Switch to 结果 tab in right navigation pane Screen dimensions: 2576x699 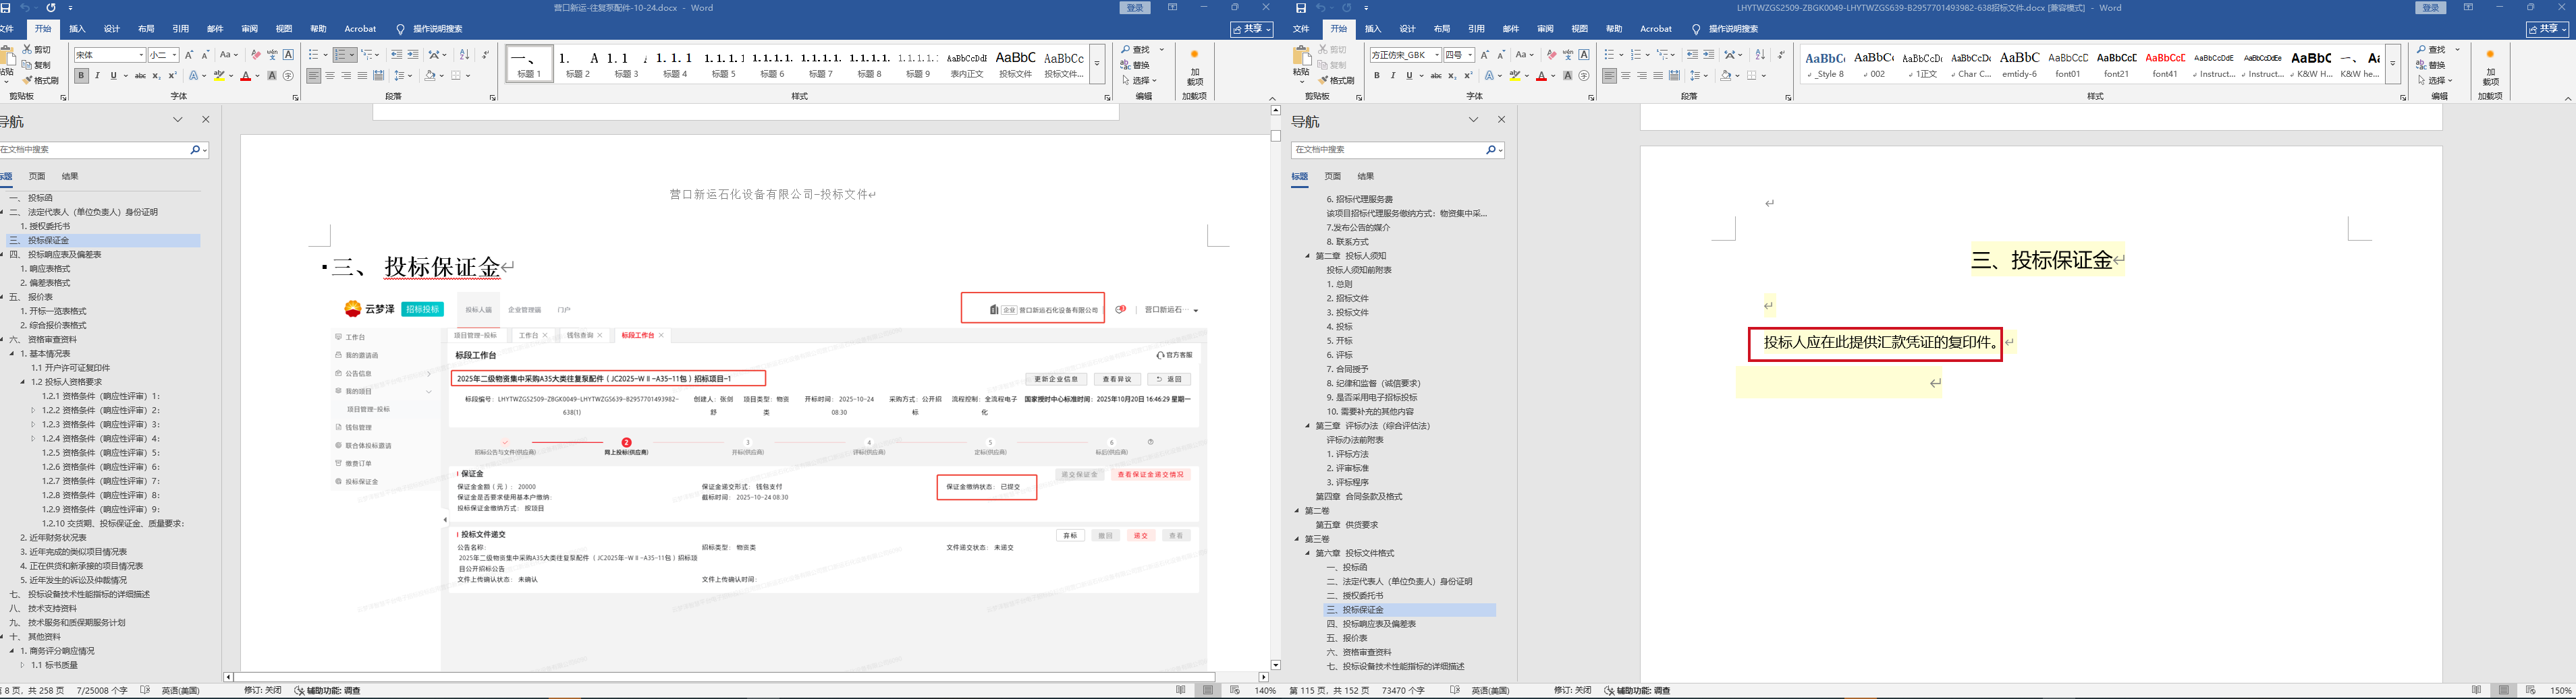coord(1366,176)
